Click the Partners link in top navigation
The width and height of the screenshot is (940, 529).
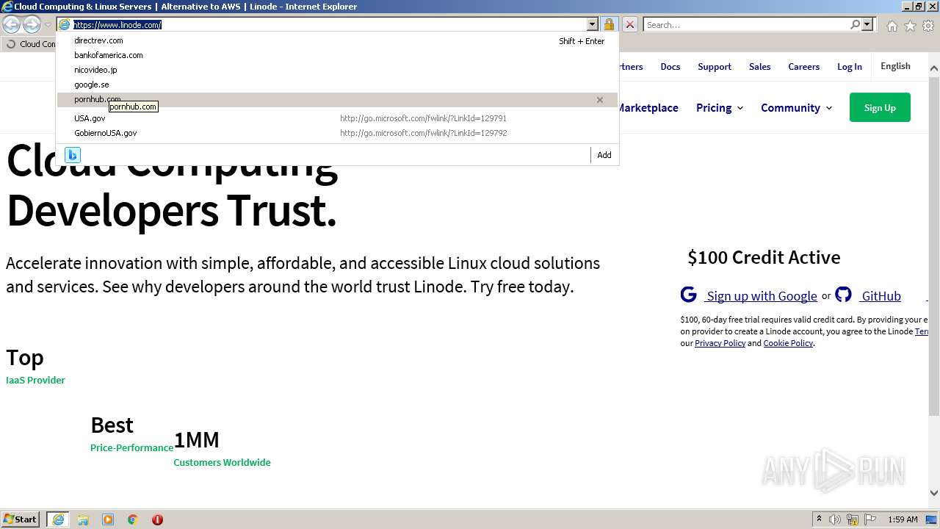click(x=630, y=67)
